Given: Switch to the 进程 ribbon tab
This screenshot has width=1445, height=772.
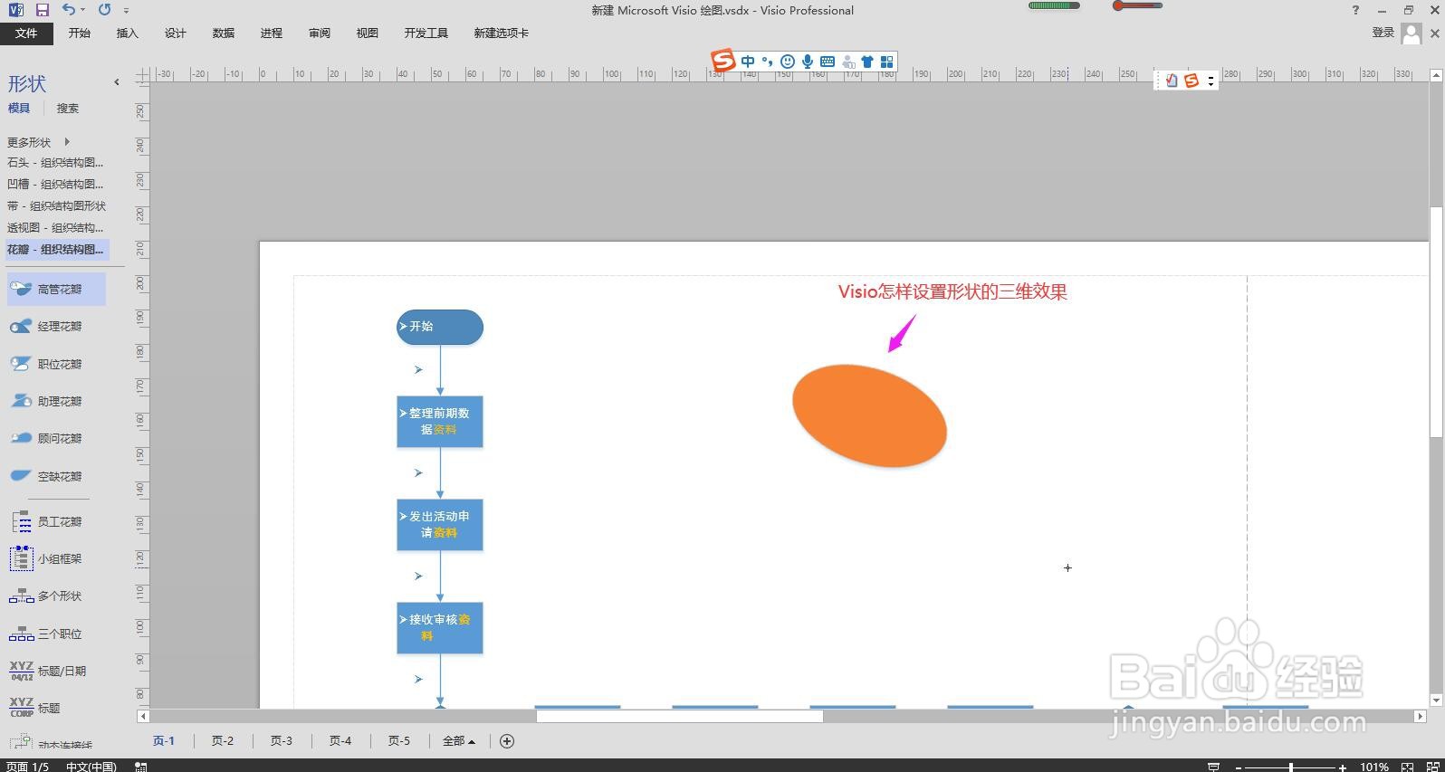Looking at the screenshot, I should [272, 33].
